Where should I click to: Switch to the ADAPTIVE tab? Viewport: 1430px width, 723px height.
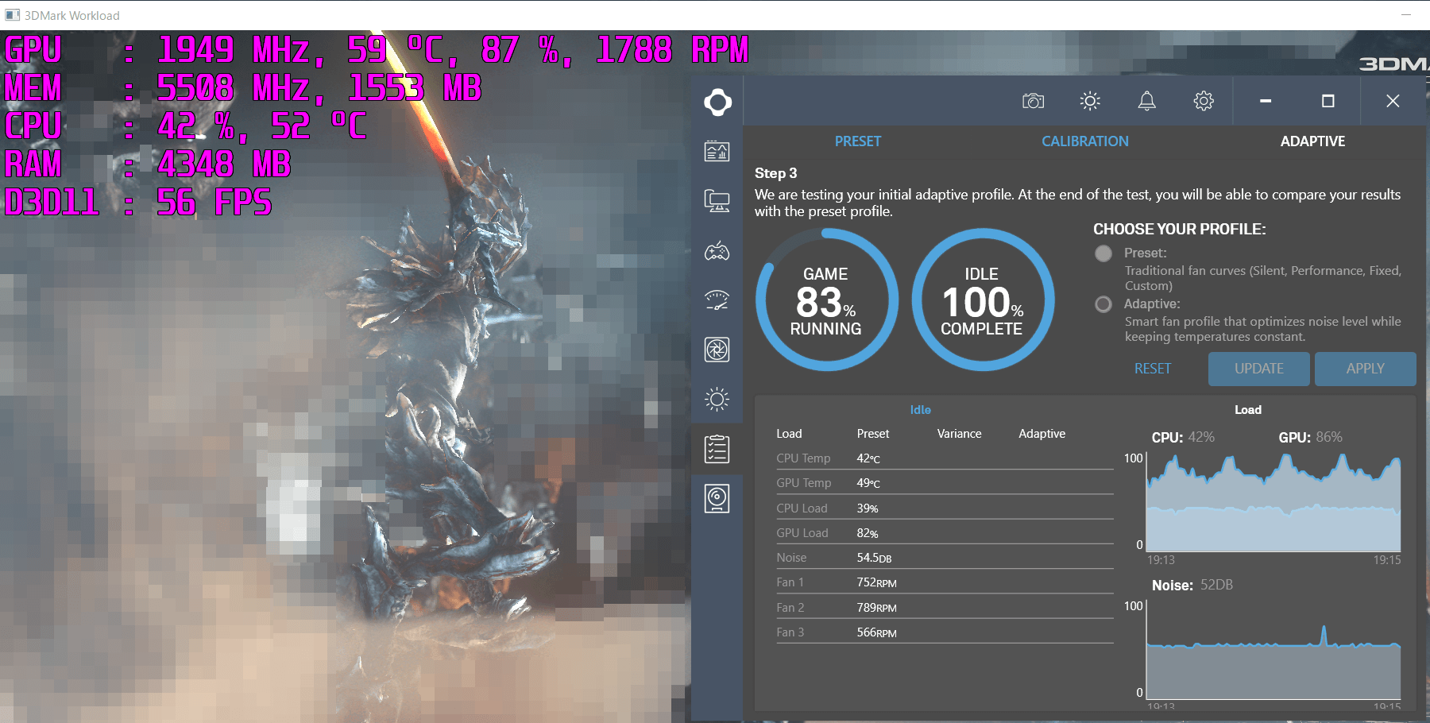[x=1312, y=141]
